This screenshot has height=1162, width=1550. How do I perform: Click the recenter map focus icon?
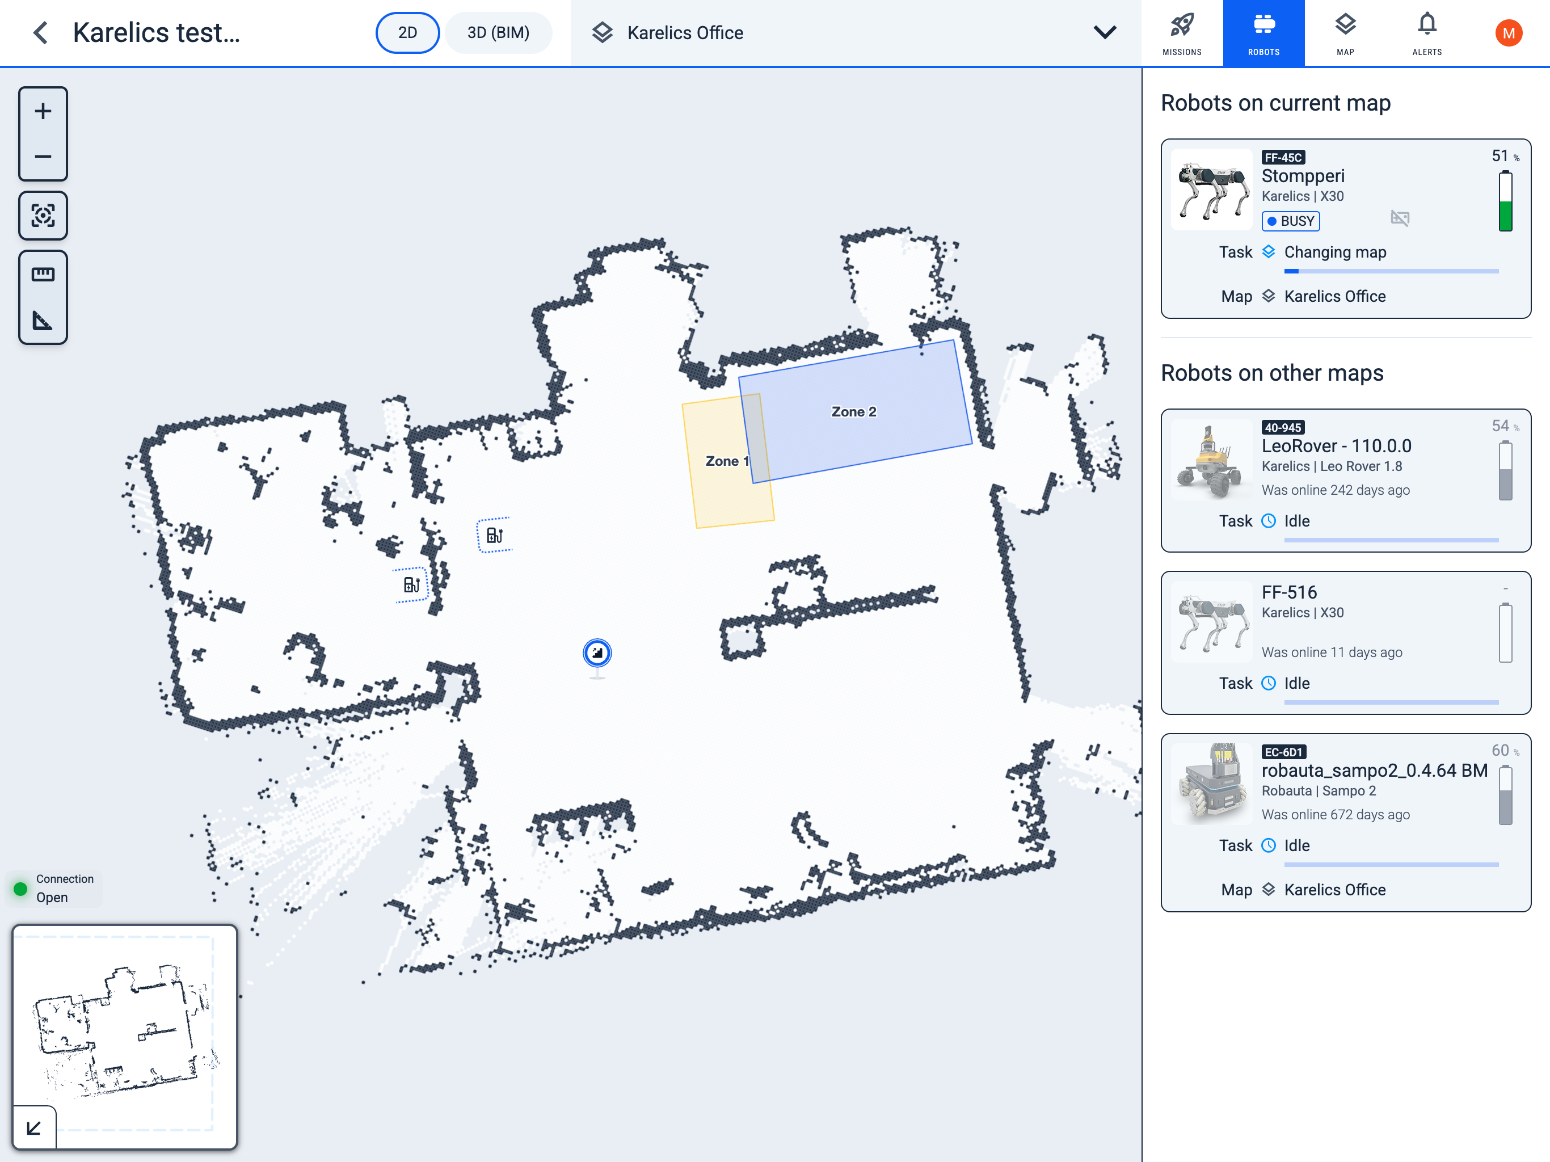tap(43, 215)
